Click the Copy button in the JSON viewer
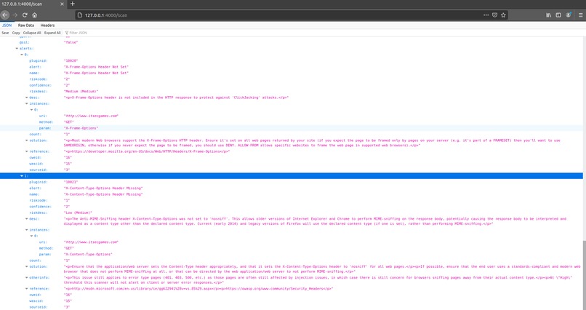Image resolution: width=586 pixels, height=310 pixels. point(16,33)
